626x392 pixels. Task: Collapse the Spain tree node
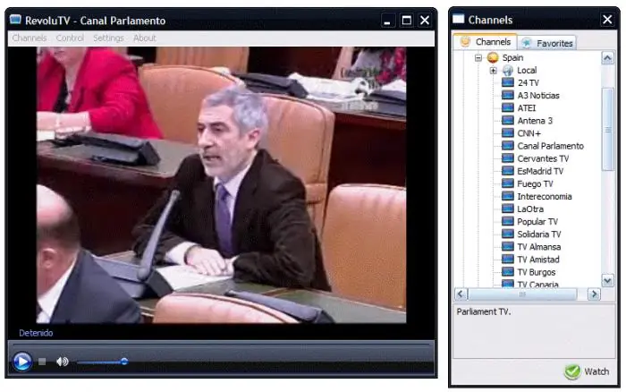(478, 58)
